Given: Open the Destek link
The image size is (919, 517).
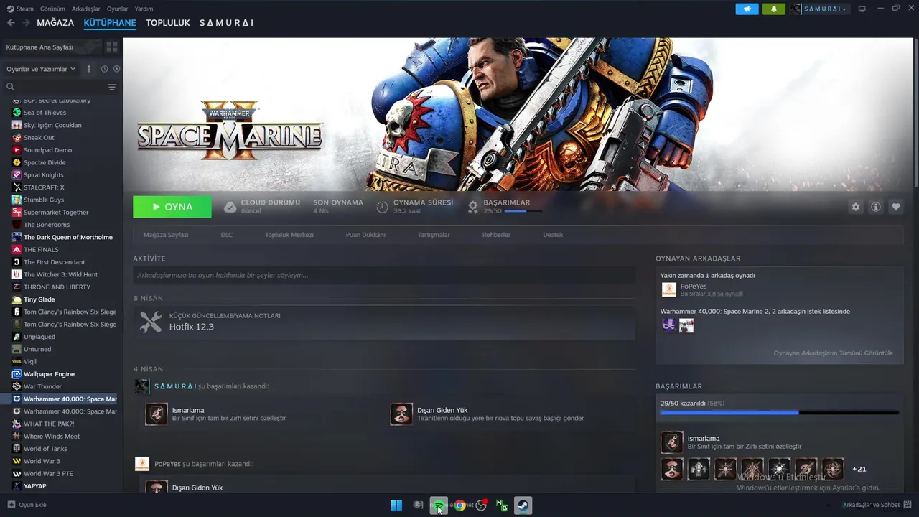Looking at the screenshot, I should (x=553, y=235).
